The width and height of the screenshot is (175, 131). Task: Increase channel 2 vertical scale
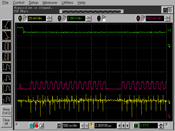(x=89, y=17)
